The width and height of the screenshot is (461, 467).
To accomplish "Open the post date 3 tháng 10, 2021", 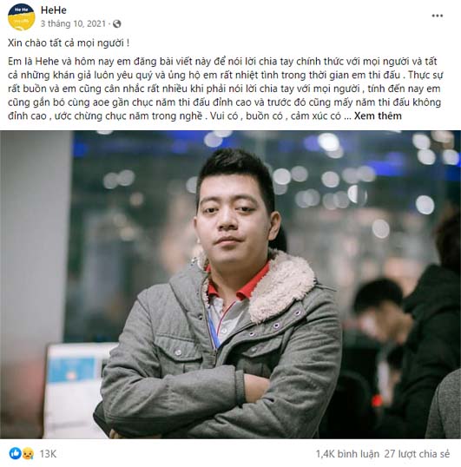I will tap(73, 23).
